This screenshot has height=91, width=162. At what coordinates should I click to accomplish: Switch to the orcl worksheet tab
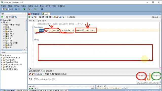click(x=46, y=14)
